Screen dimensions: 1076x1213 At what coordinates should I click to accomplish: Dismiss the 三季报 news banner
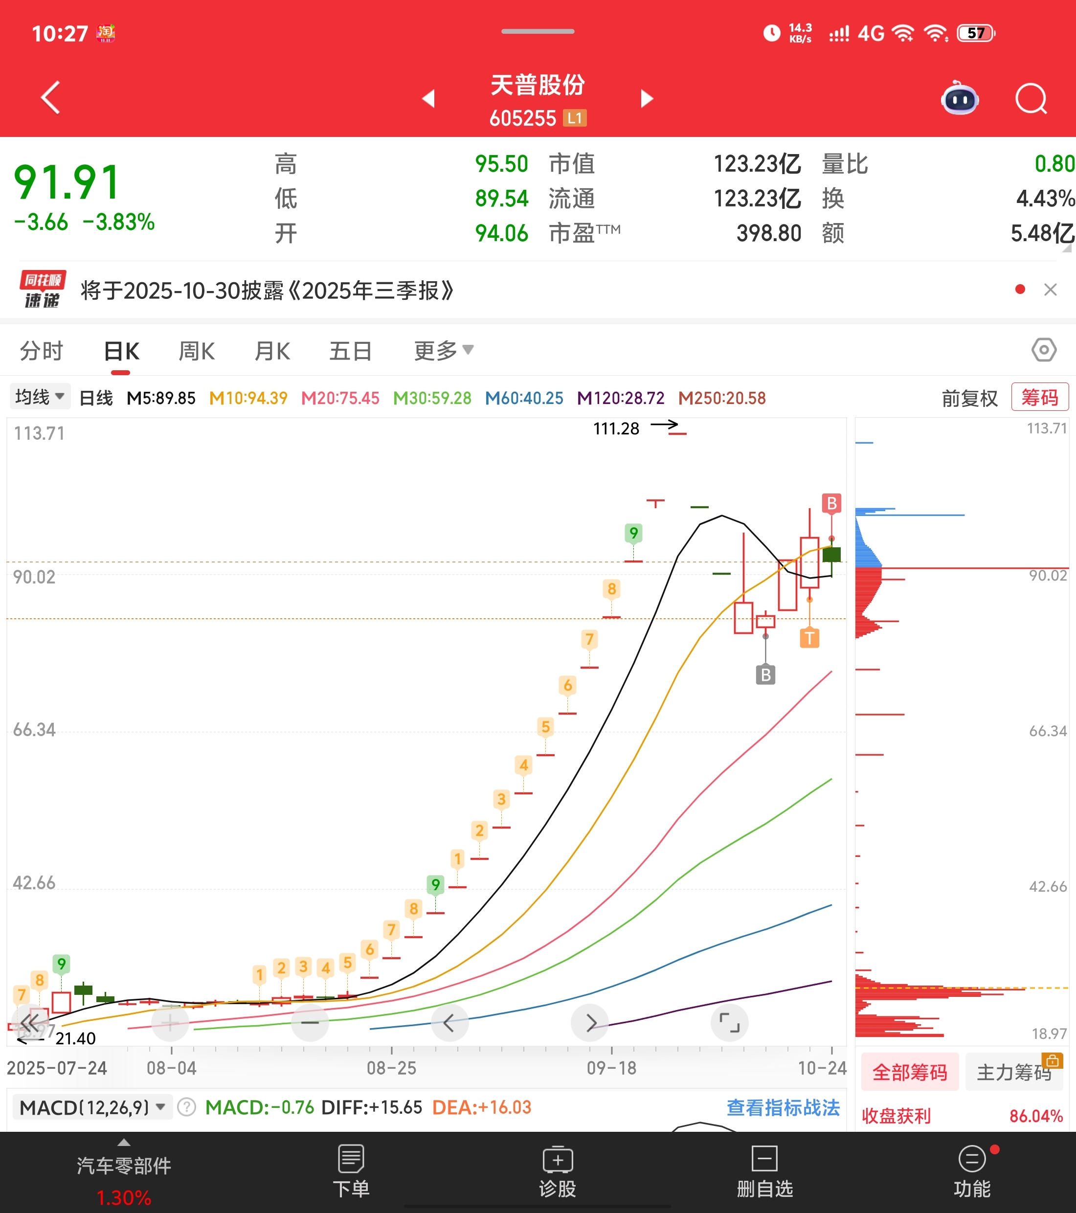(x=1050, y=290)
